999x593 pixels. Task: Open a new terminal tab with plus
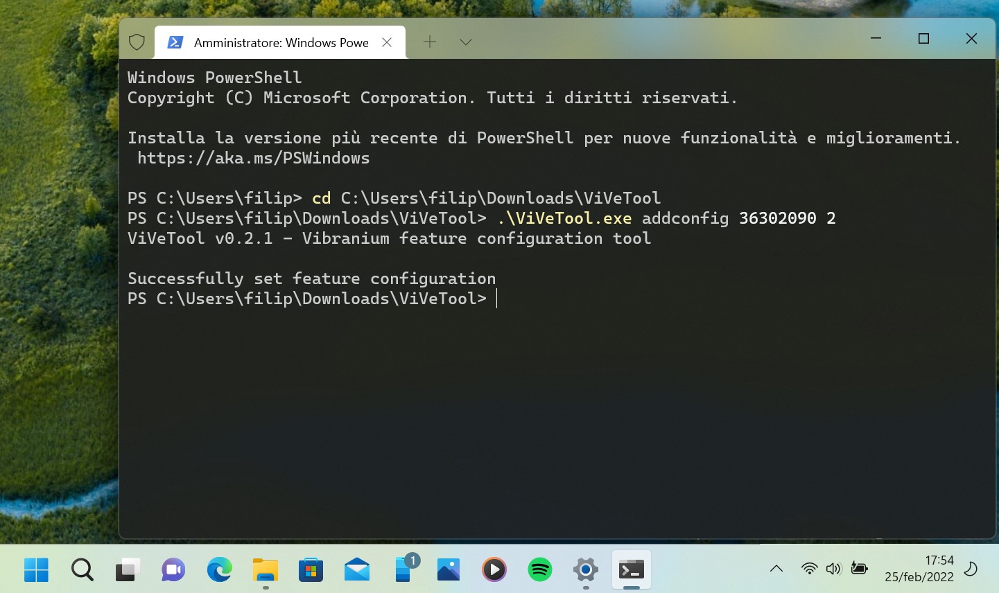(x=430, y=42)
